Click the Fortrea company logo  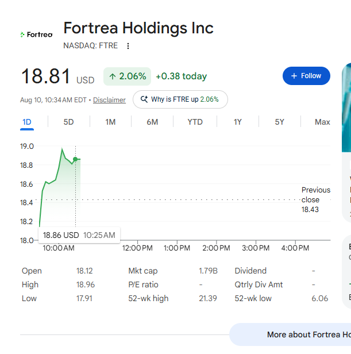(36, 34)
